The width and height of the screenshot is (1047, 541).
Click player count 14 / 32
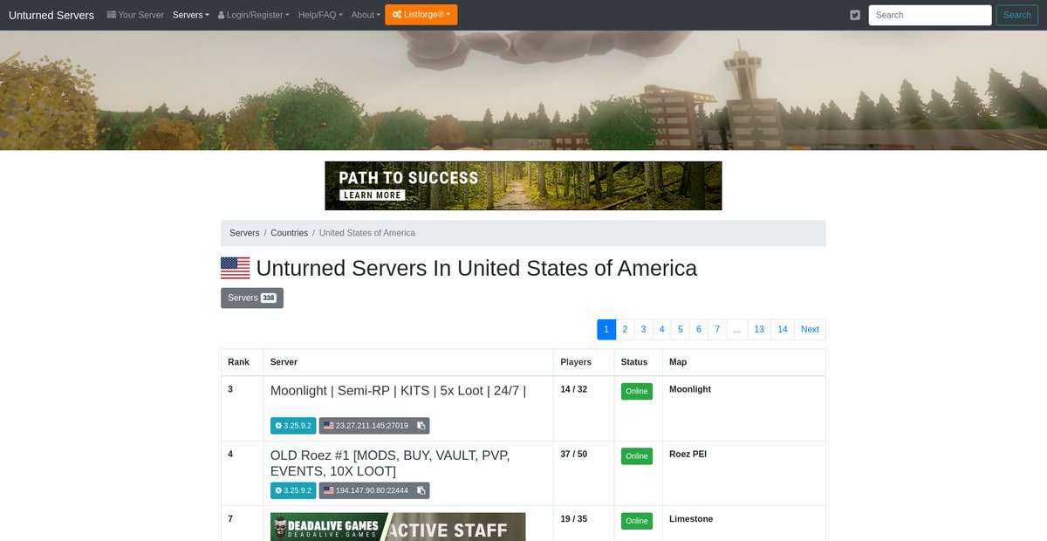pyautogui.click(x=574, y=389)
